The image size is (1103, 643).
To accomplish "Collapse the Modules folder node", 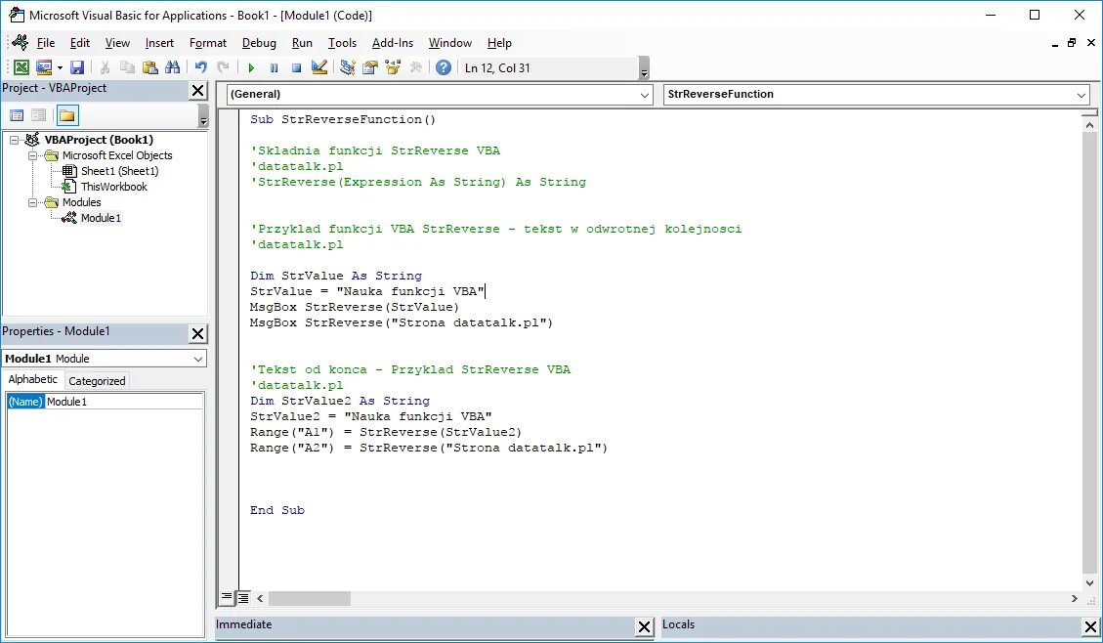I will 32,202.
